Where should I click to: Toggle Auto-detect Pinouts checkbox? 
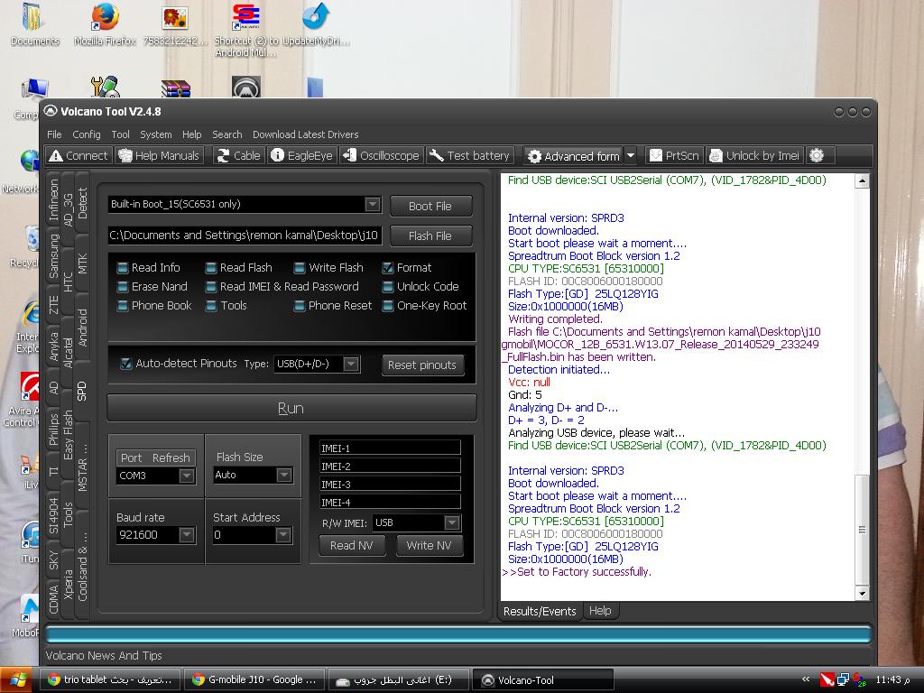[125, 364]
